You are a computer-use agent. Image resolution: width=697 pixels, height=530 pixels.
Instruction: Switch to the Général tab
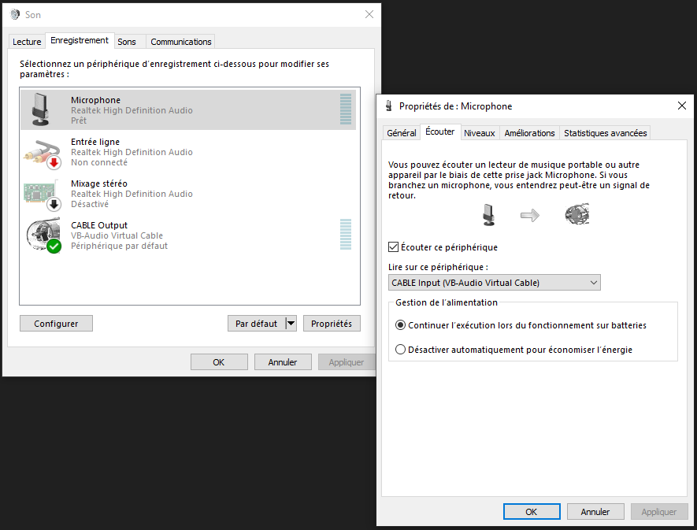click(x=402, y=132)
